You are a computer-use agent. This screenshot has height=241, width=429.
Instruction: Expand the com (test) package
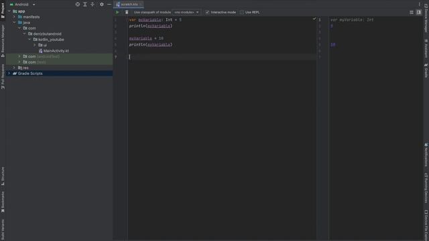[19, 62]
